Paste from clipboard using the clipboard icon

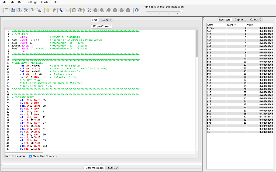point(74,10)
